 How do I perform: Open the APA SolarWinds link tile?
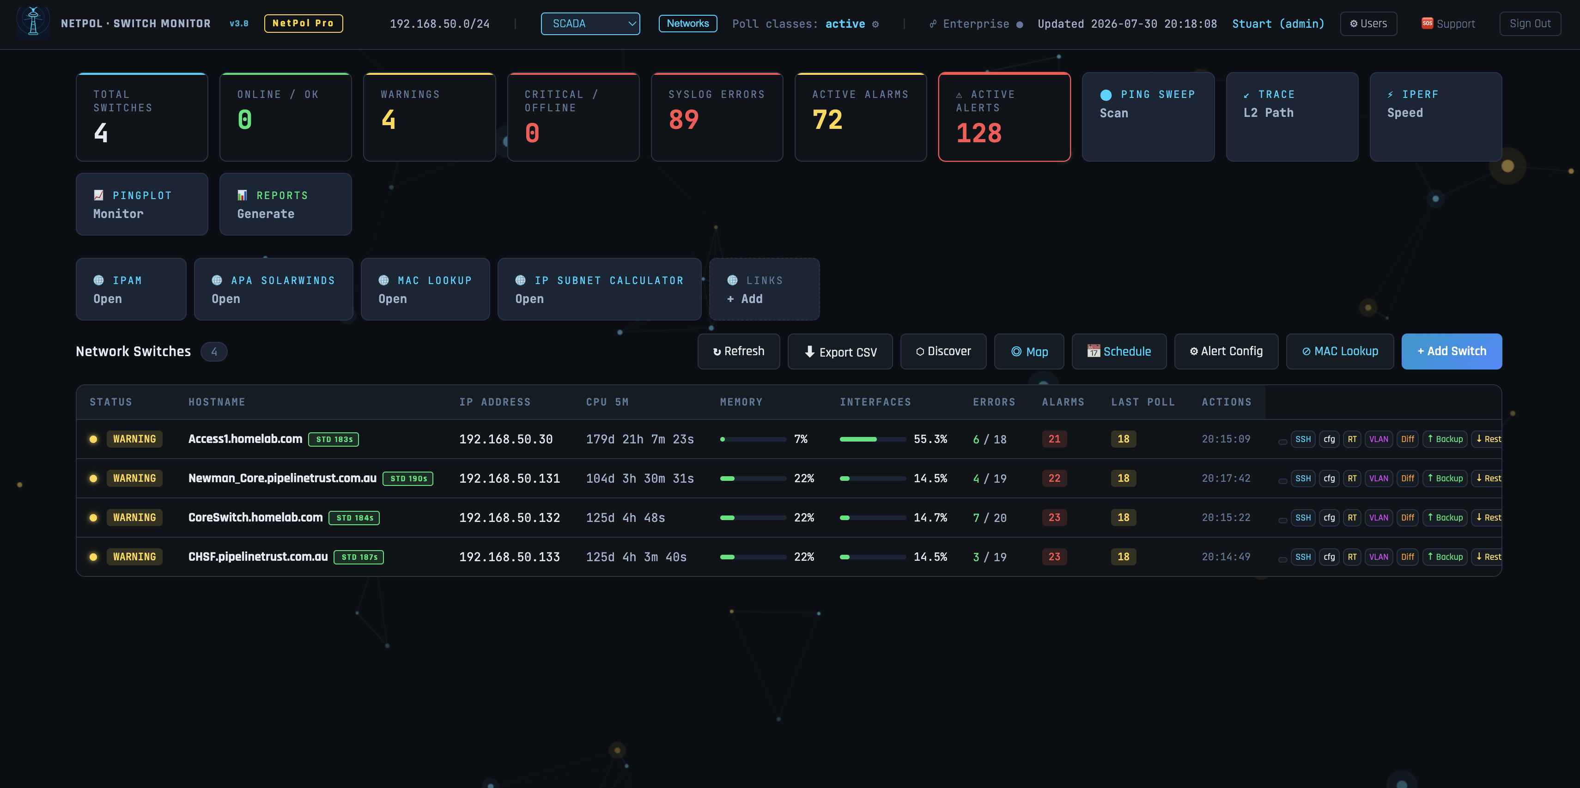[x=273, y=289]
